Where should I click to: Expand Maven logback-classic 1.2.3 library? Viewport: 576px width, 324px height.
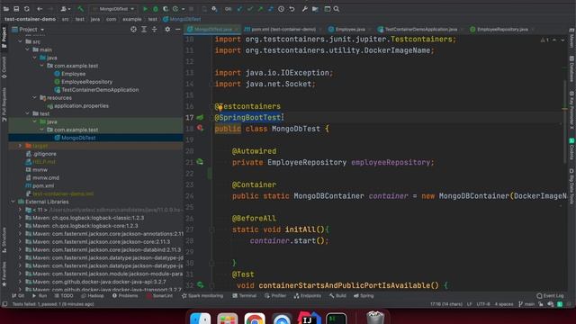[x=20, y=218]
